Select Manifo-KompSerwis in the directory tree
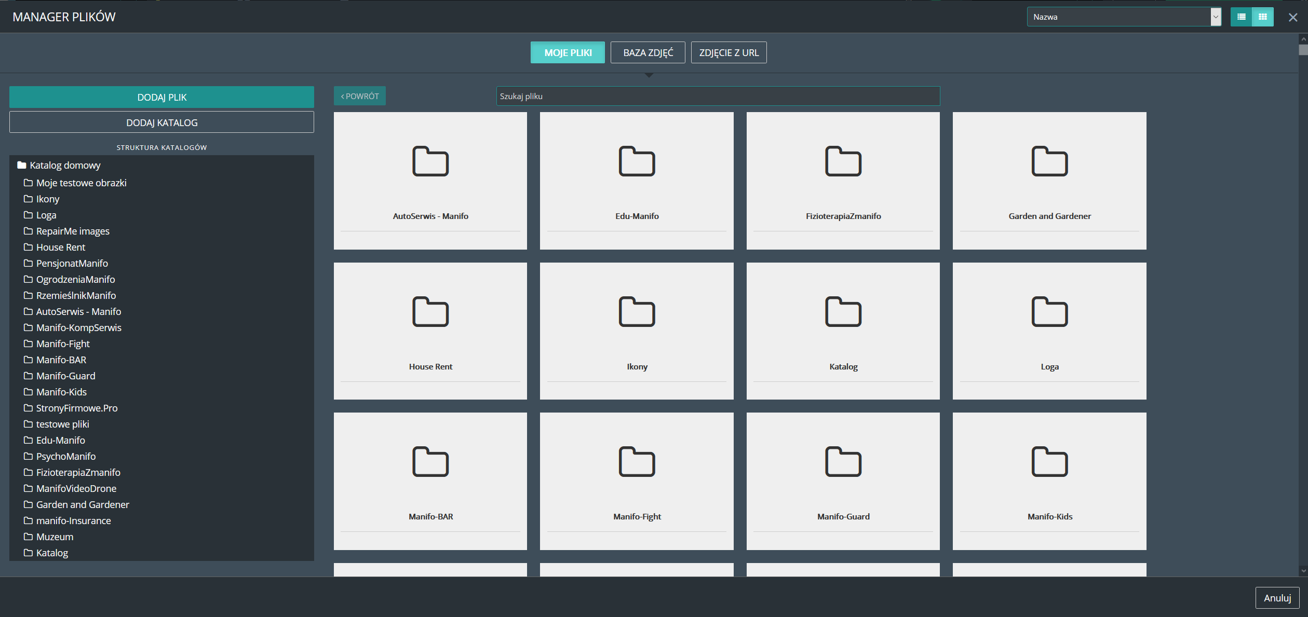The width and height of the screenshot is (1308, 617). click(x=78, y=327)
